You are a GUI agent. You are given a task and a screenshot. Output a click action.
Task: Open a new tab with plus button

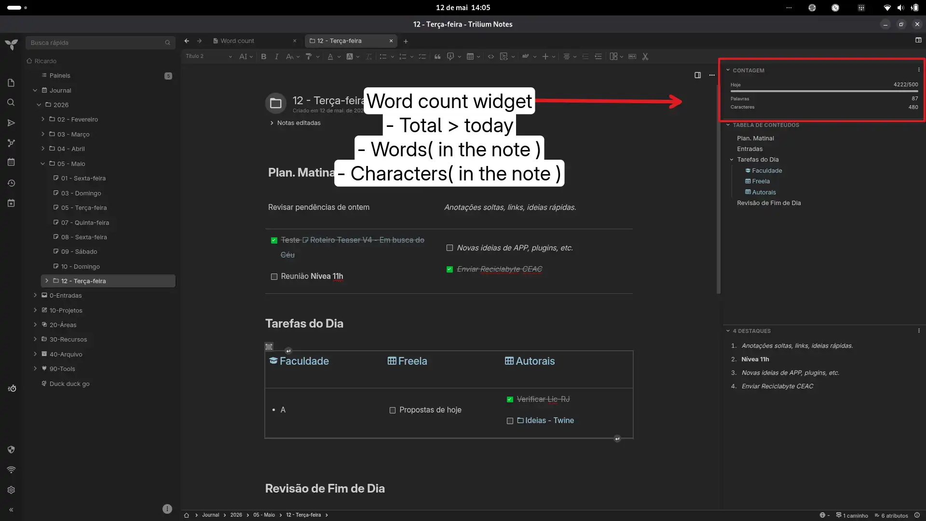tap(406, 41)
